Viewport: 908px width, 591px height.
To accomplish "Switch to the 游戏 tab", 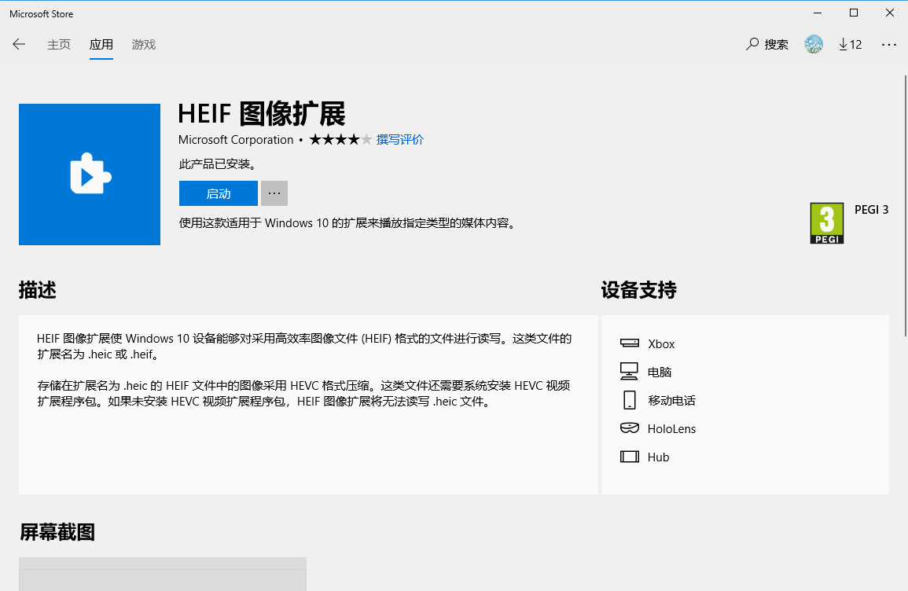I will click(144, 45).
